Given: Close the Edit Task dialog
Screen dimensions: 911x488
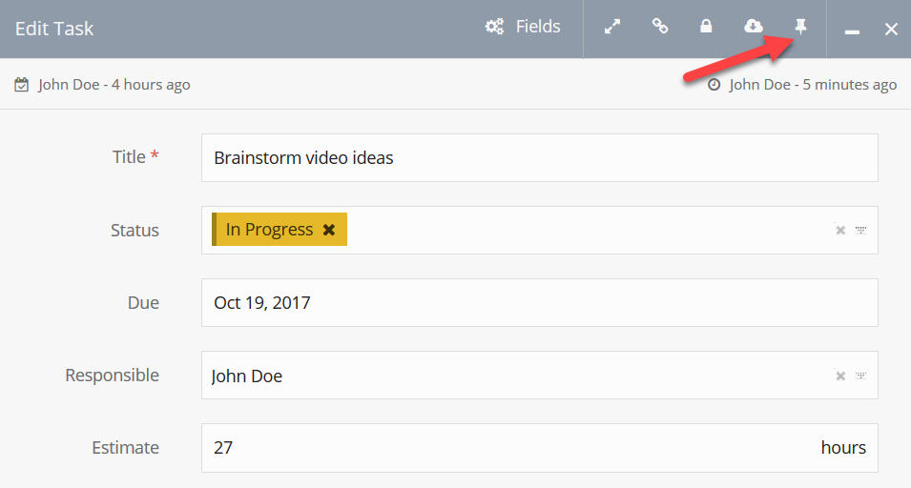Looking at the screenshot, I should (891, 29).
